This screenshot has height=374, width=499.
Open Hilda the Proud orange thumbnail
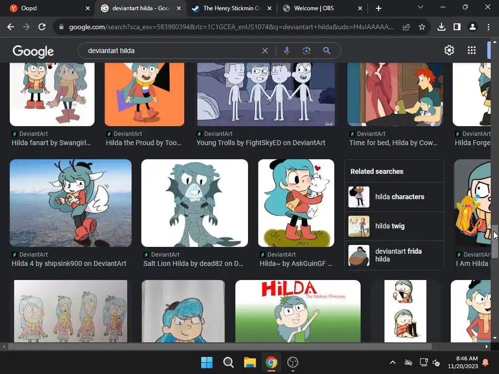point(144,94)
